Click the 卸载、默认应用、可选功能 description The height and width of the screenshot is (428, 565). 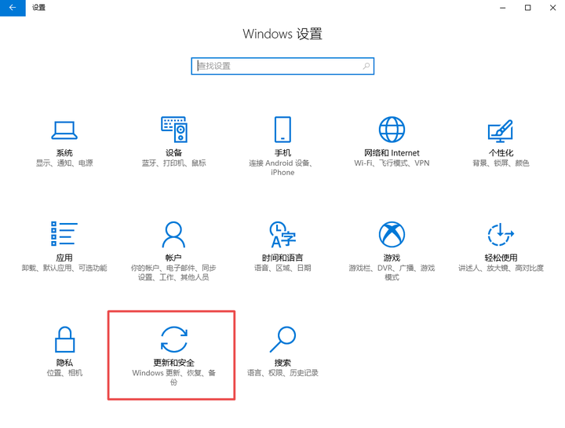pyautogui.click(x=64, y=268)
